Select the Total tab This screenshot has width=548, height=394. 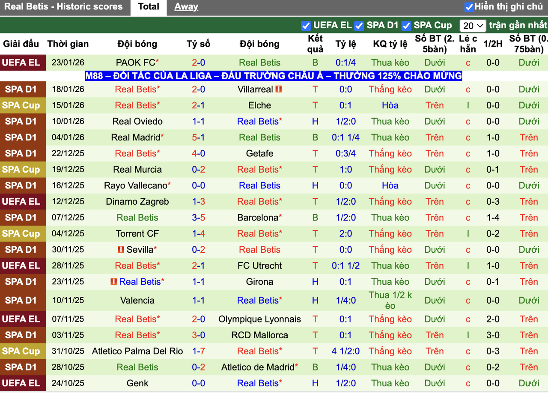[x=148, y=6]
